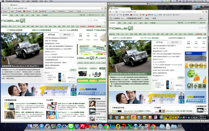Show hidden tray icons on Windows taskbar

(171, 117)
